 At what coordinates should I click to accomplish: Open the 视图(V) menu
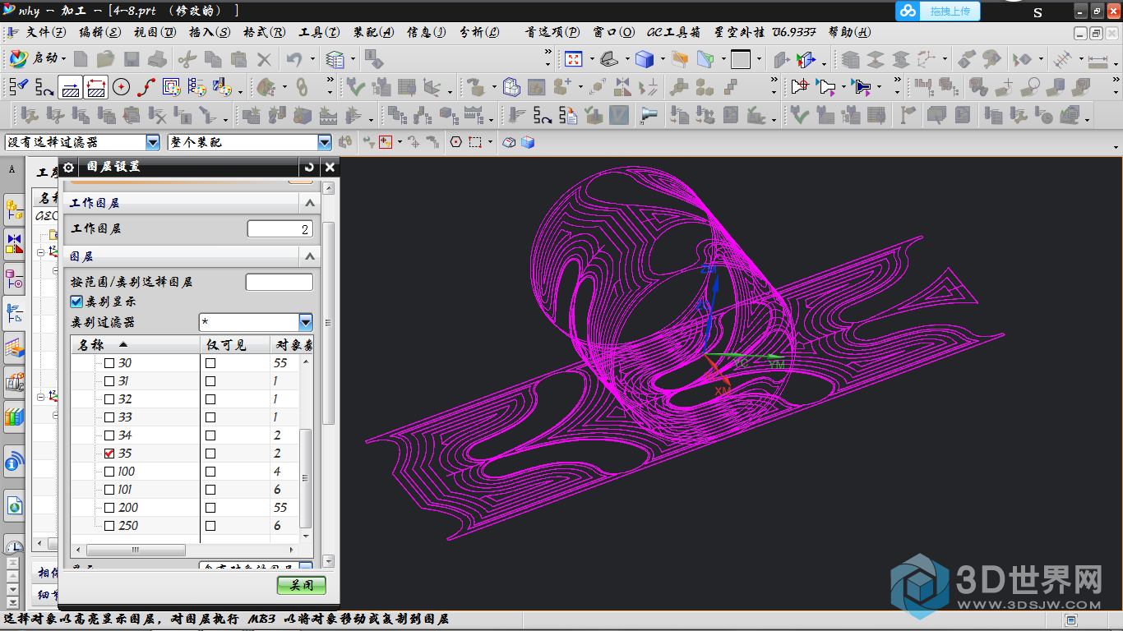click(x=155, y=33)
